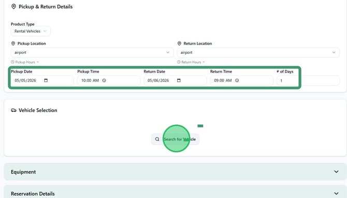Click the Return Time field 09:00 AM
The width and height of the screenshot is (347, 198).
(x=241, y=80)
